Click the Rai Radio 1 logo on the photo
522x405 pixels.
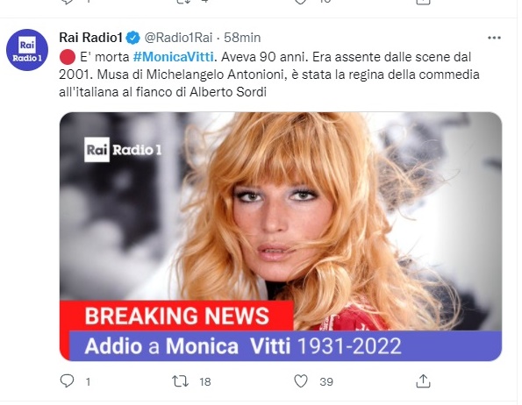(x=123, y=150)
